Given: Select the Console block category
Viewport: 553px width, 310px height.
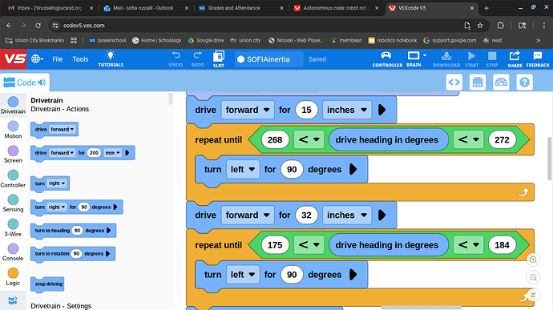Looking at the screenshot, I should point(13,252).
